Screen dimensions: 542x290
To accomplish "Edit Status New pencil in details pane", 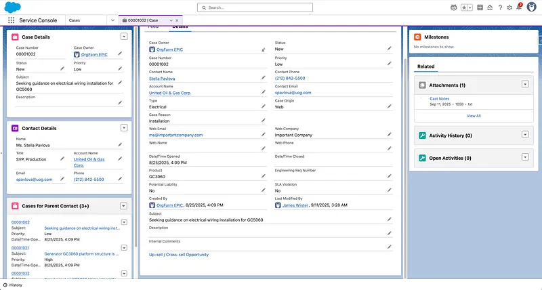I will click(x=389, y=48).
